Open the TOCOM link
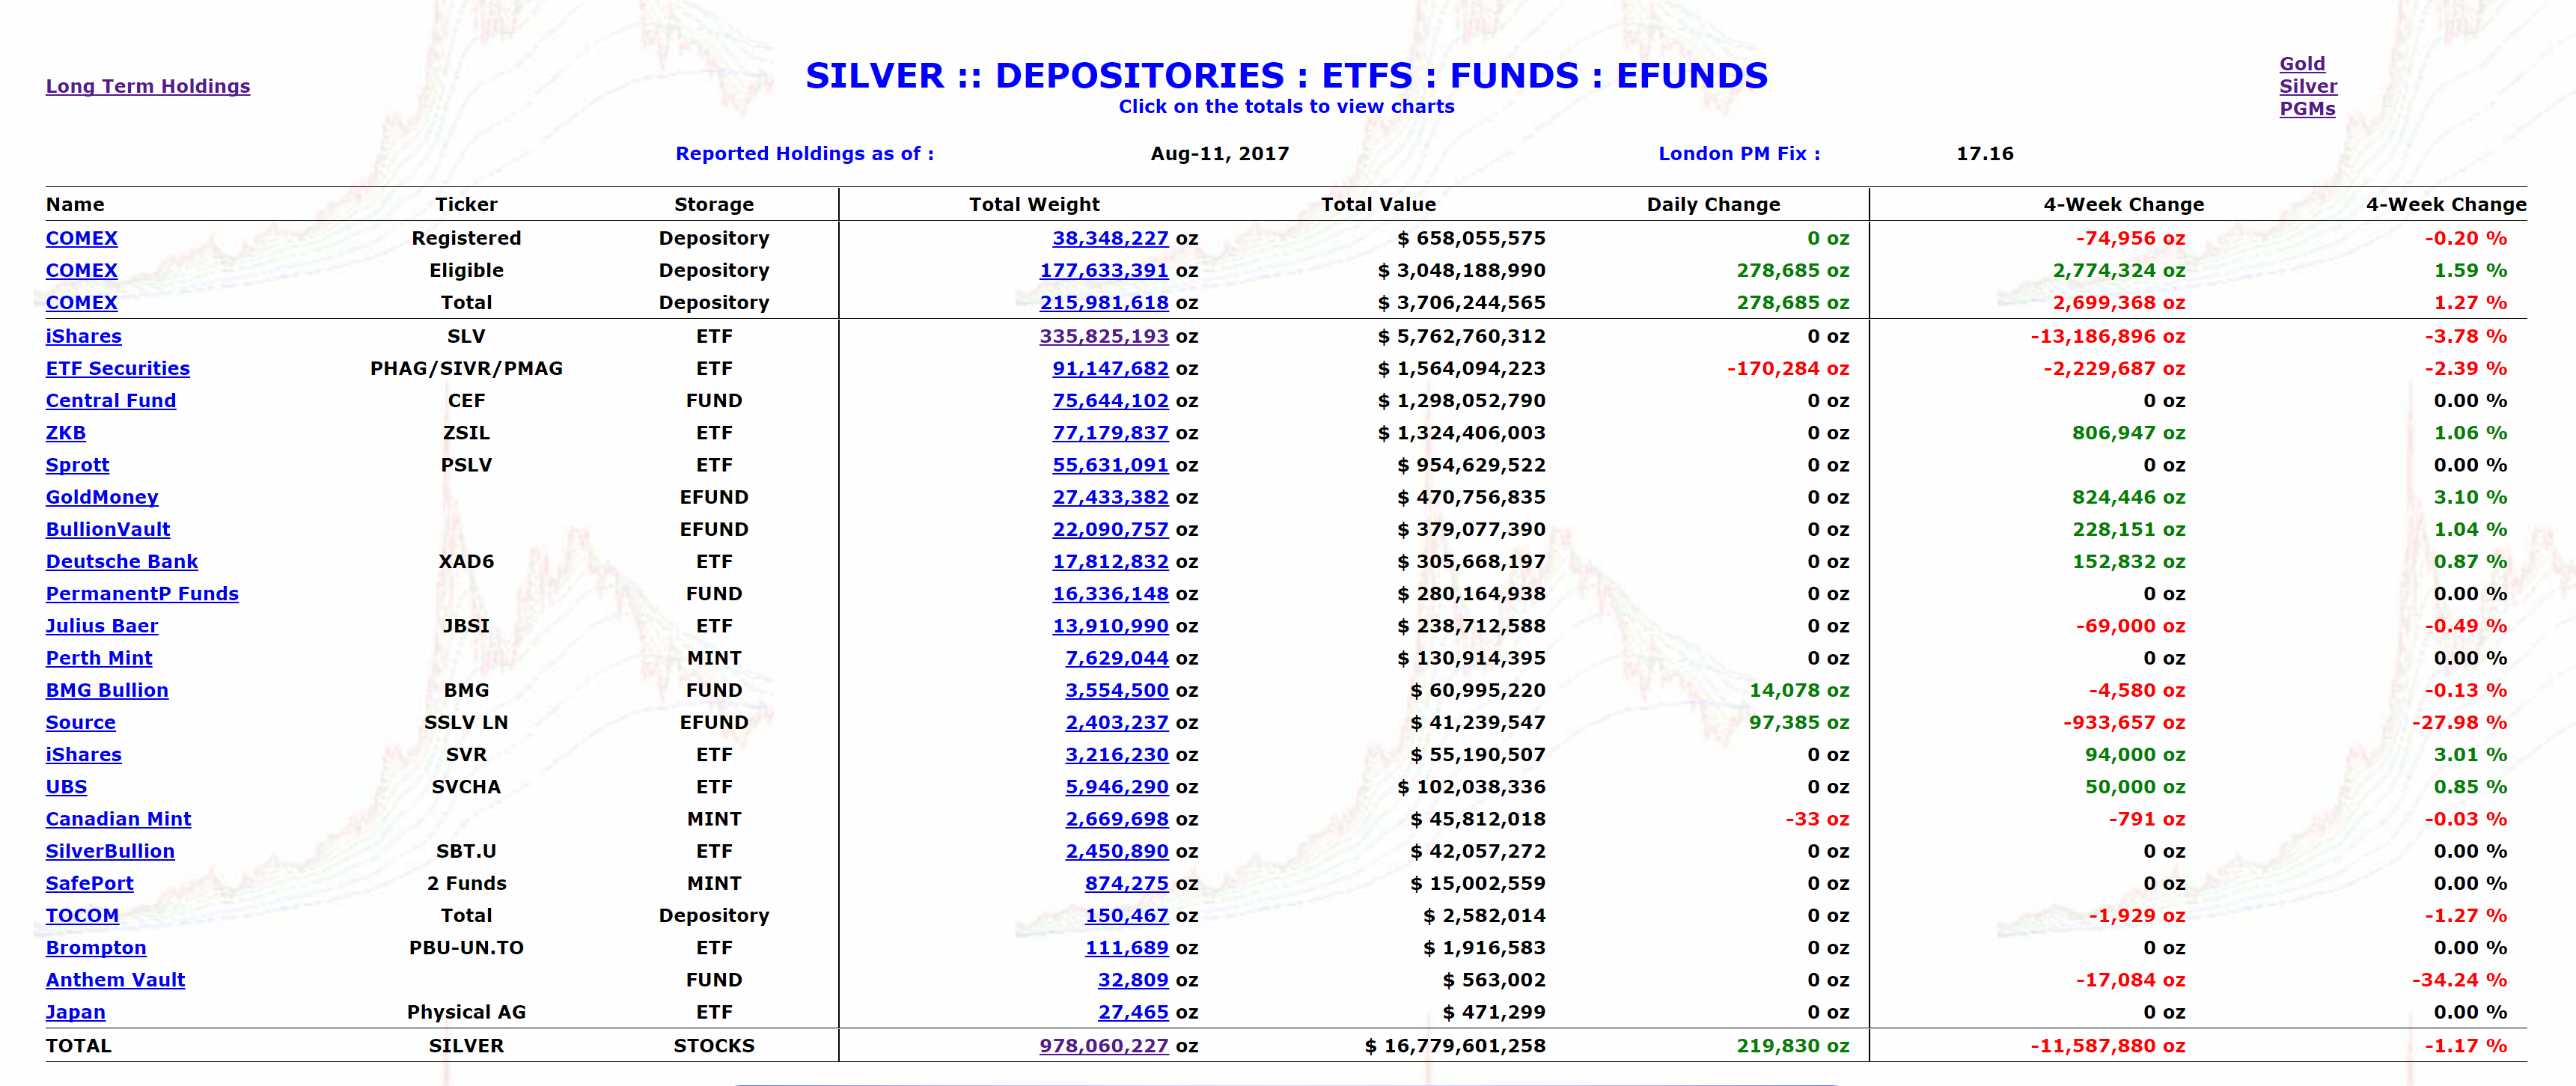This screenshot has width=2576, height=1086. coord(82,915)
